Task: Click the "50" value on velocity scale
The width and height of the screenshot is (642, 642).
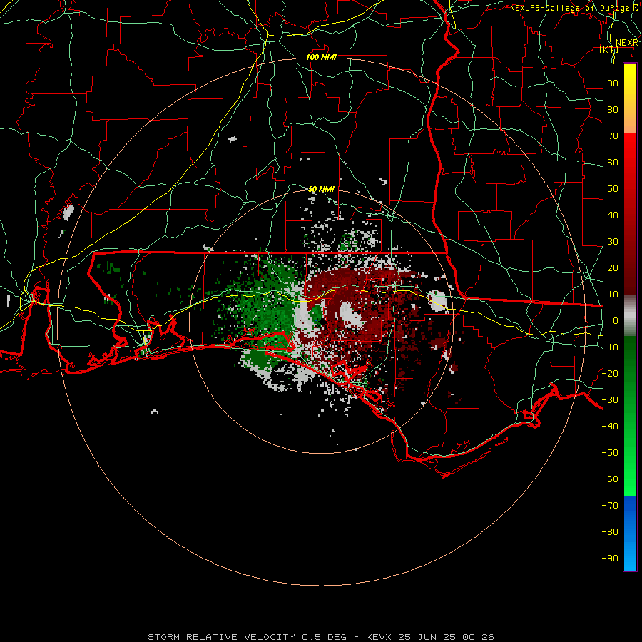Action: 613,189
